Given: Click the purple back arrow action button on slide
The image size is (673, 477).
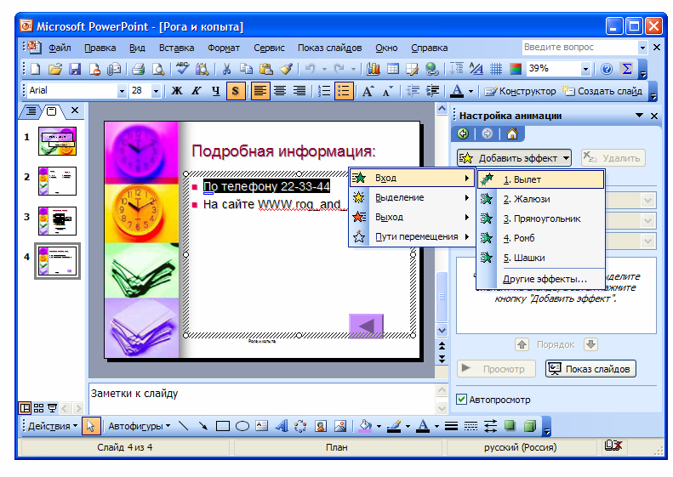Looking at the screenshot, I should point(366,326).
